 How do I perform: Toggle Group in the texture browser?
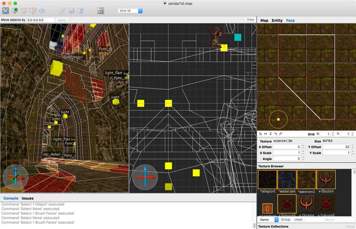pos(286,220)
